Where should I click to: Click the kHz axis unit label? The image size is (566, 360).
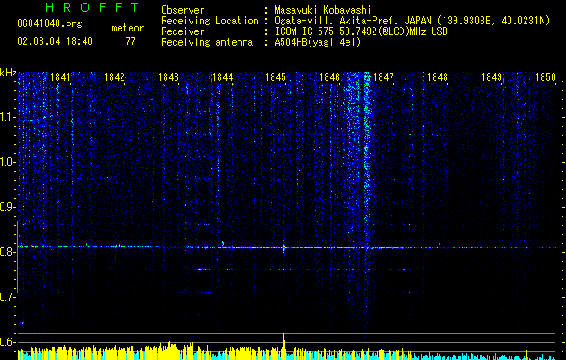[8, 73]
